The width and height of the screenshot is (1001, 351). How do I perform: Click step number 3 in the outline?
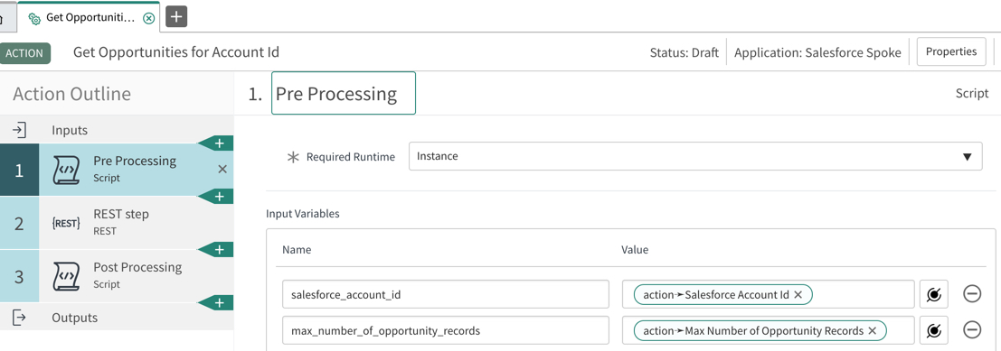[x=19, y=276]
